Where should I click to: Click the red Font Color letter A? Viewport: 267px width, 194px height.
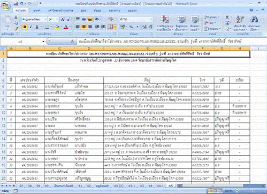(66, 27)
